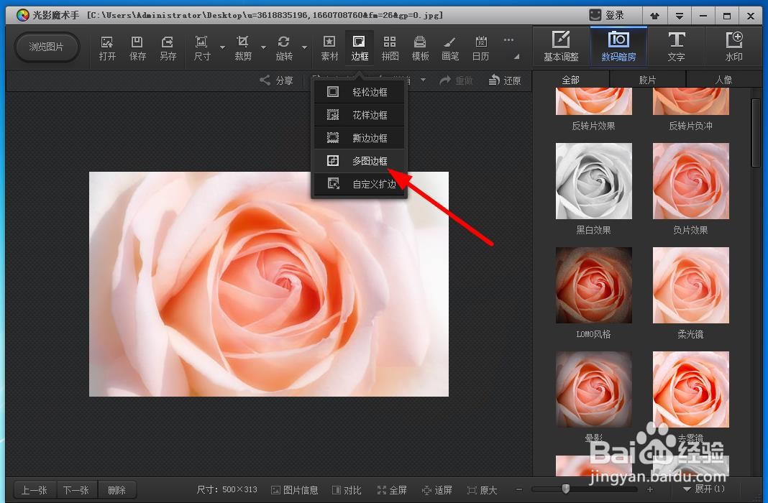The height and width of the screenshot is (503, 768).
Task: Go to previous image with 上一张
Action: pos(35,490)
